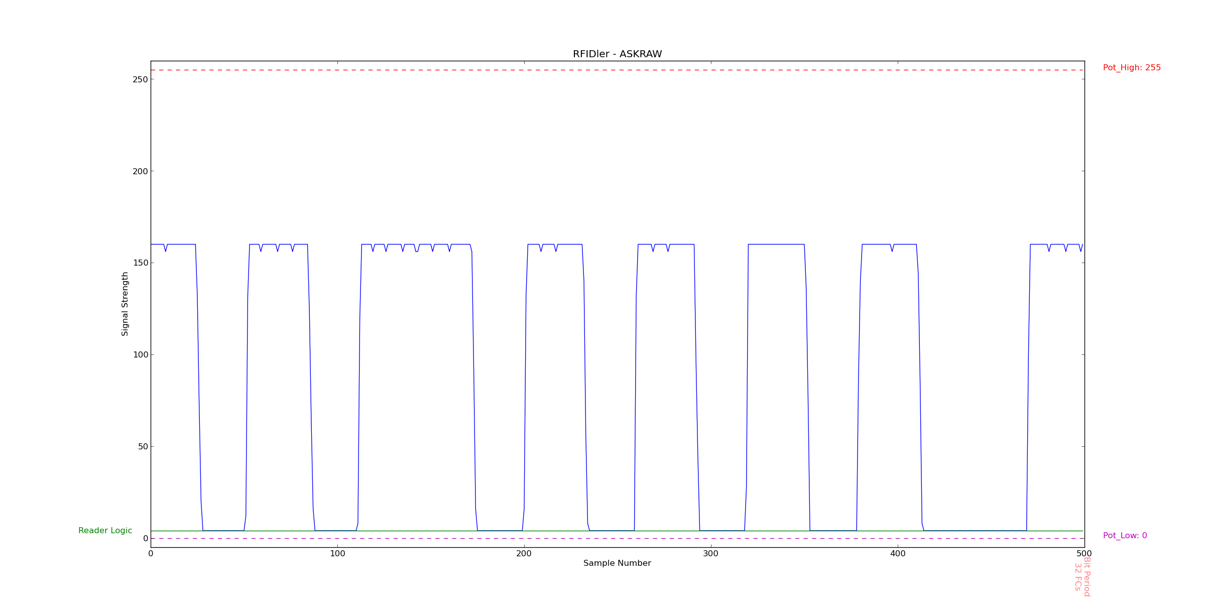Click the x-axis tick label 0
Screen dimensions: 1205x608
[x=151, y=554]
